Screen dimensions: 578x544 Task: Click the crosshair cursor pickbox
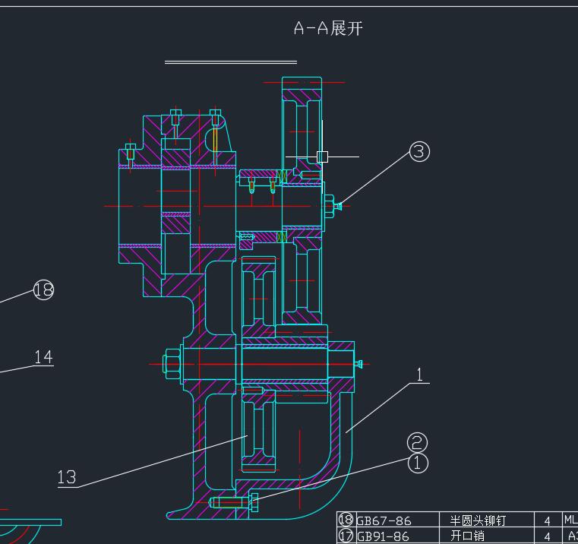[x=322, y=157]
